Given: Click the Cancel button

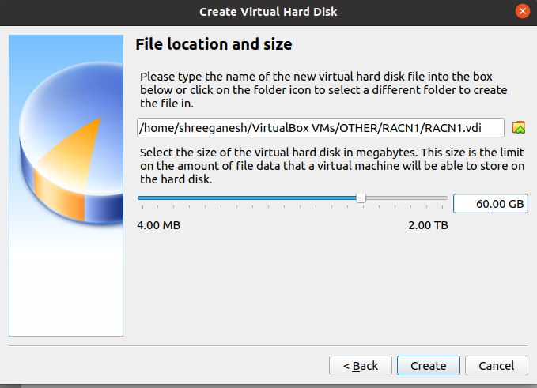Looking at the screenshot, I should click(x=496, y=365).
